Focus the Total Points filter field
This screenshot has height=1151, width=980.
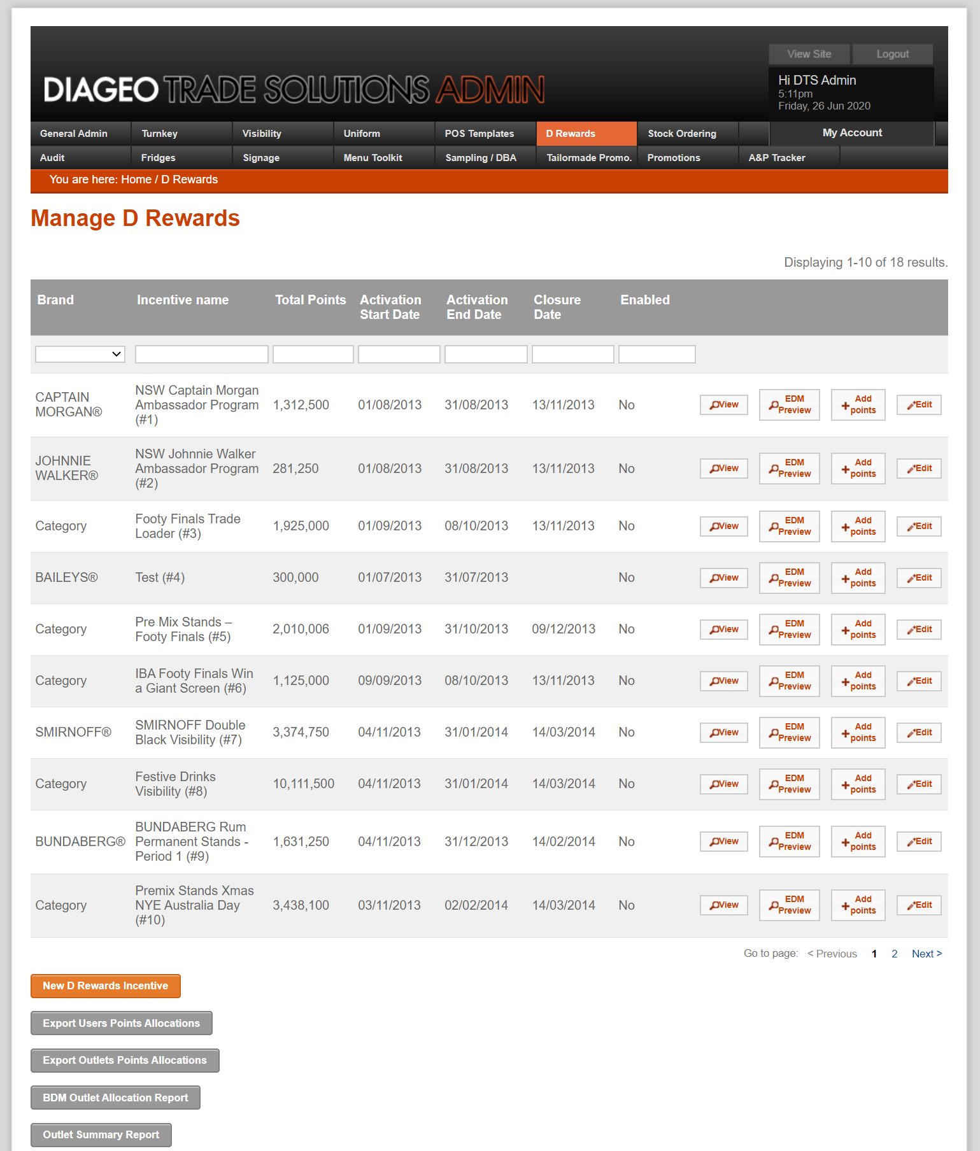(313, 354)
